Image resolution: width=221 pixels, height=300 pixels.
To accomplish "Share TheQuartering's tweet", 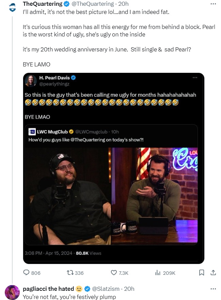I will (x=213, y=272).
